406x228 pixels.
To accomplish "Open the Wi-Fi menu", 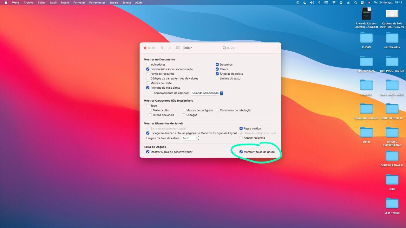I will click(334, 3).
